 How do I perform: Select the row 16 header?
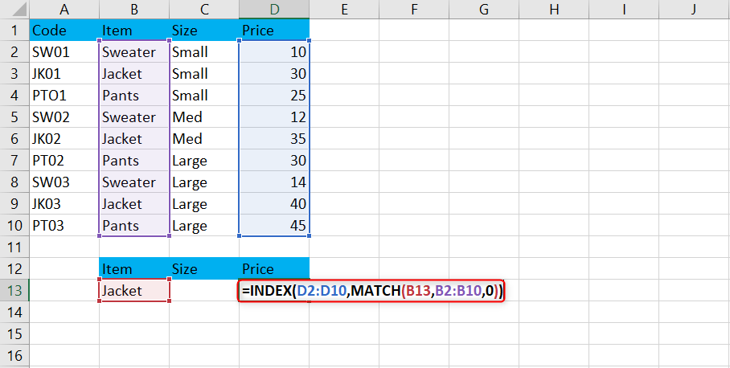tap(14, 355)
